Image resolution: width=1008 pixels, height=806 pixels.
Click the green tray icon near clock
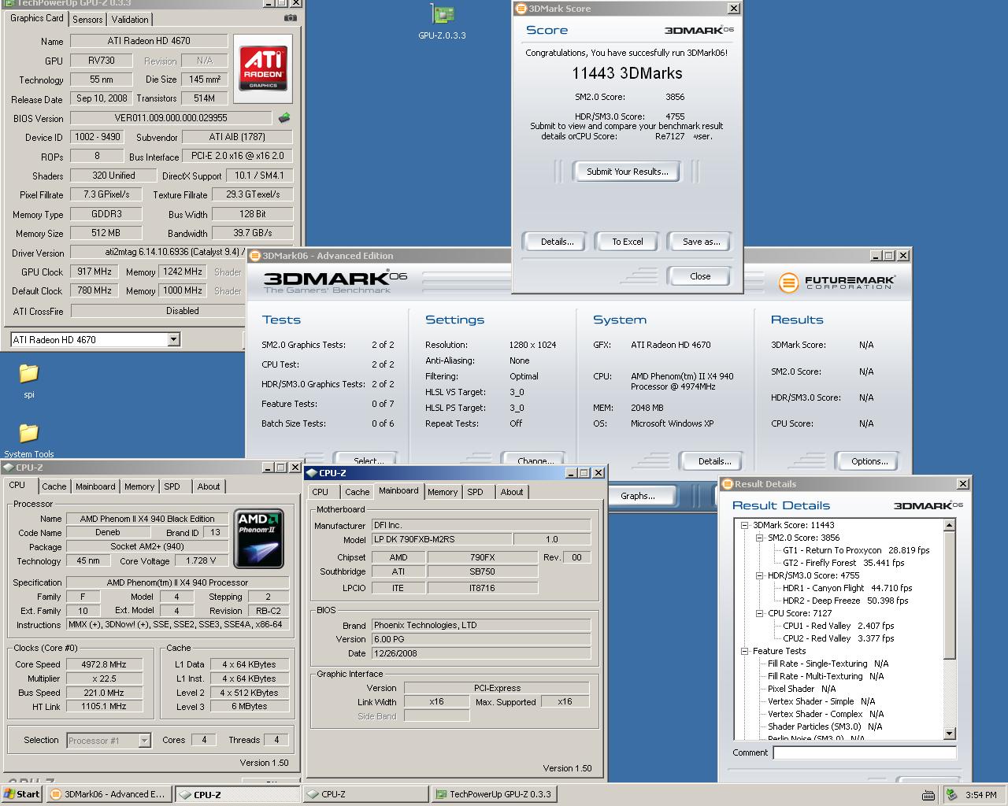pyautogui.click(x=951, y=795)
